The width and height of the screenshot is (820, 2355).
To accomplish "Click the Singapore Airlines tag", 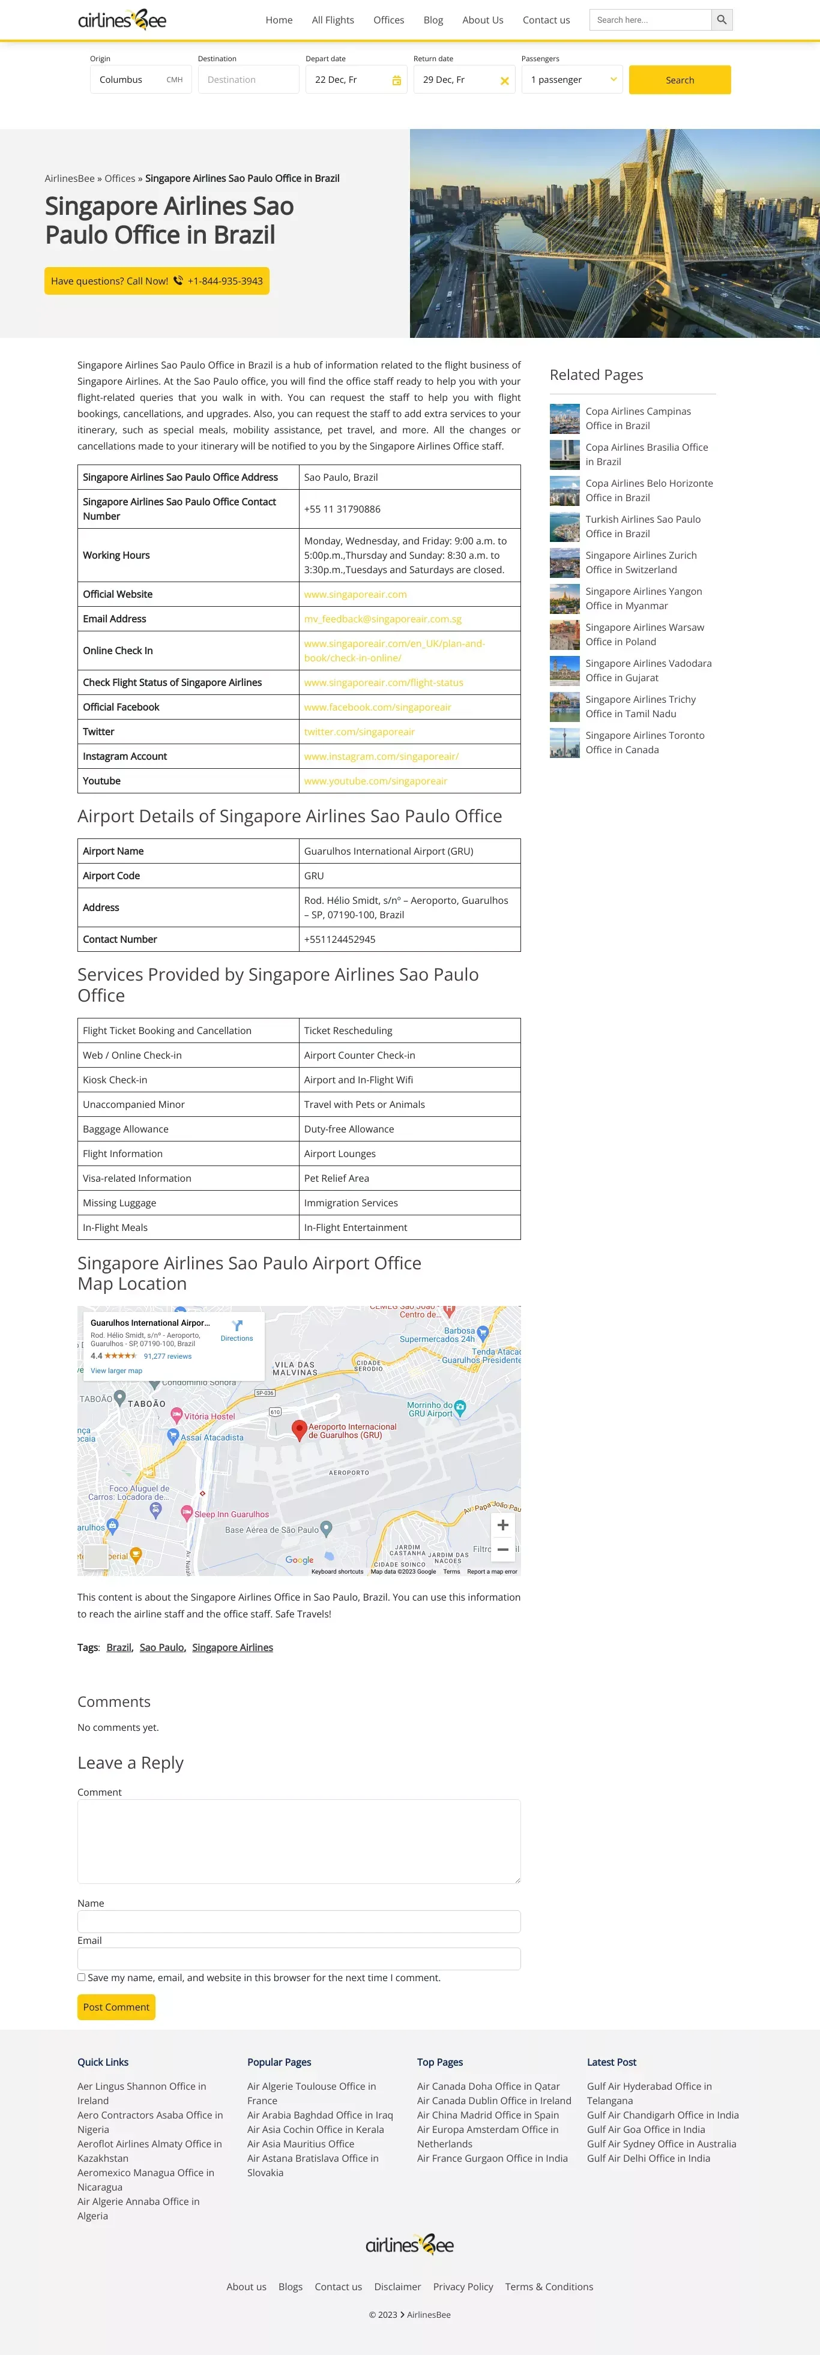I will tap(232, 1647).
